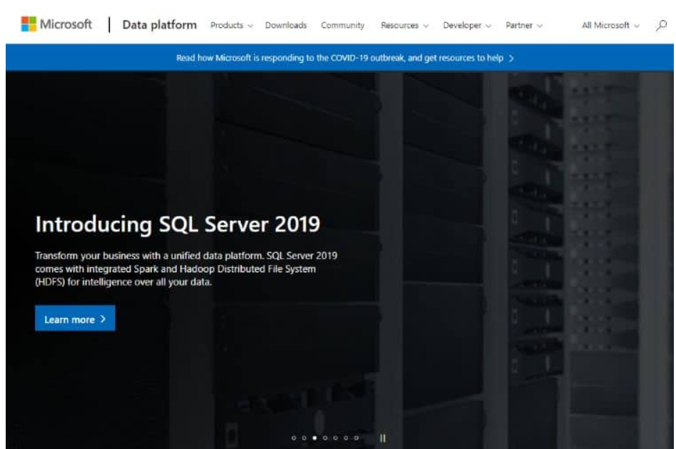This screenshot has height=449, width=676.
Task: Expand the All Microsoft menu
Action: 610,26
